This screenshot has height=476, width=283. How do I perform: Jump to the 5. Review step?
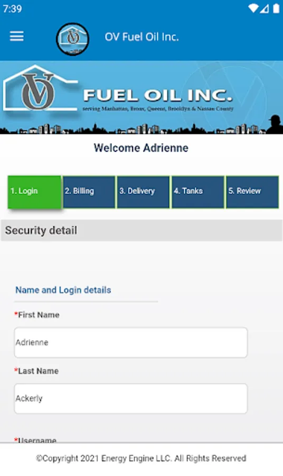click(252, 192)
